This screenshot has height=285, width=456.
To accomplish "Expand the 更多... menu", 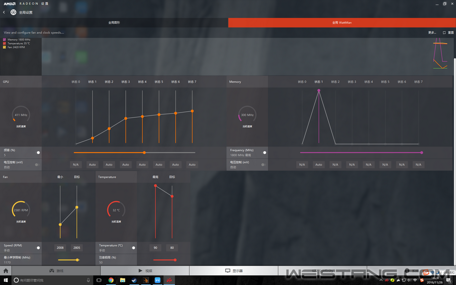I will coord(432,33).
